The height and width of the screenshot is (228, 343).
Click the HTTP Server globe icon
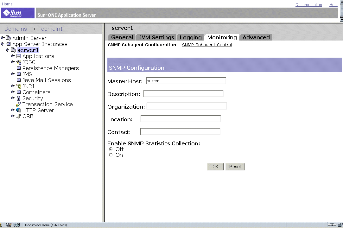18,110
